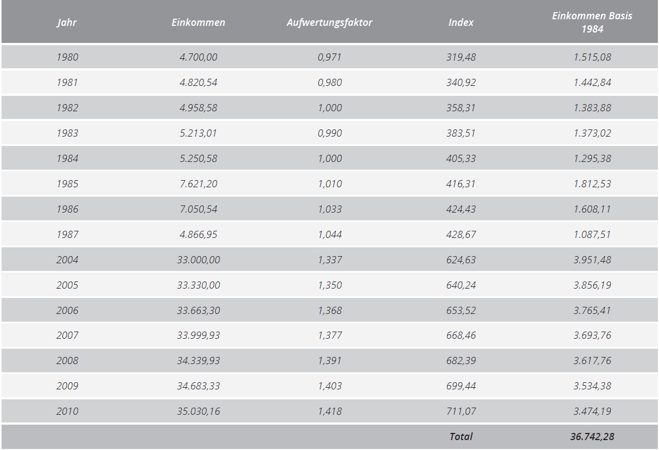Screen dimensions: 659x450
Task: Select income value 35.030,16
Action: 199,411
